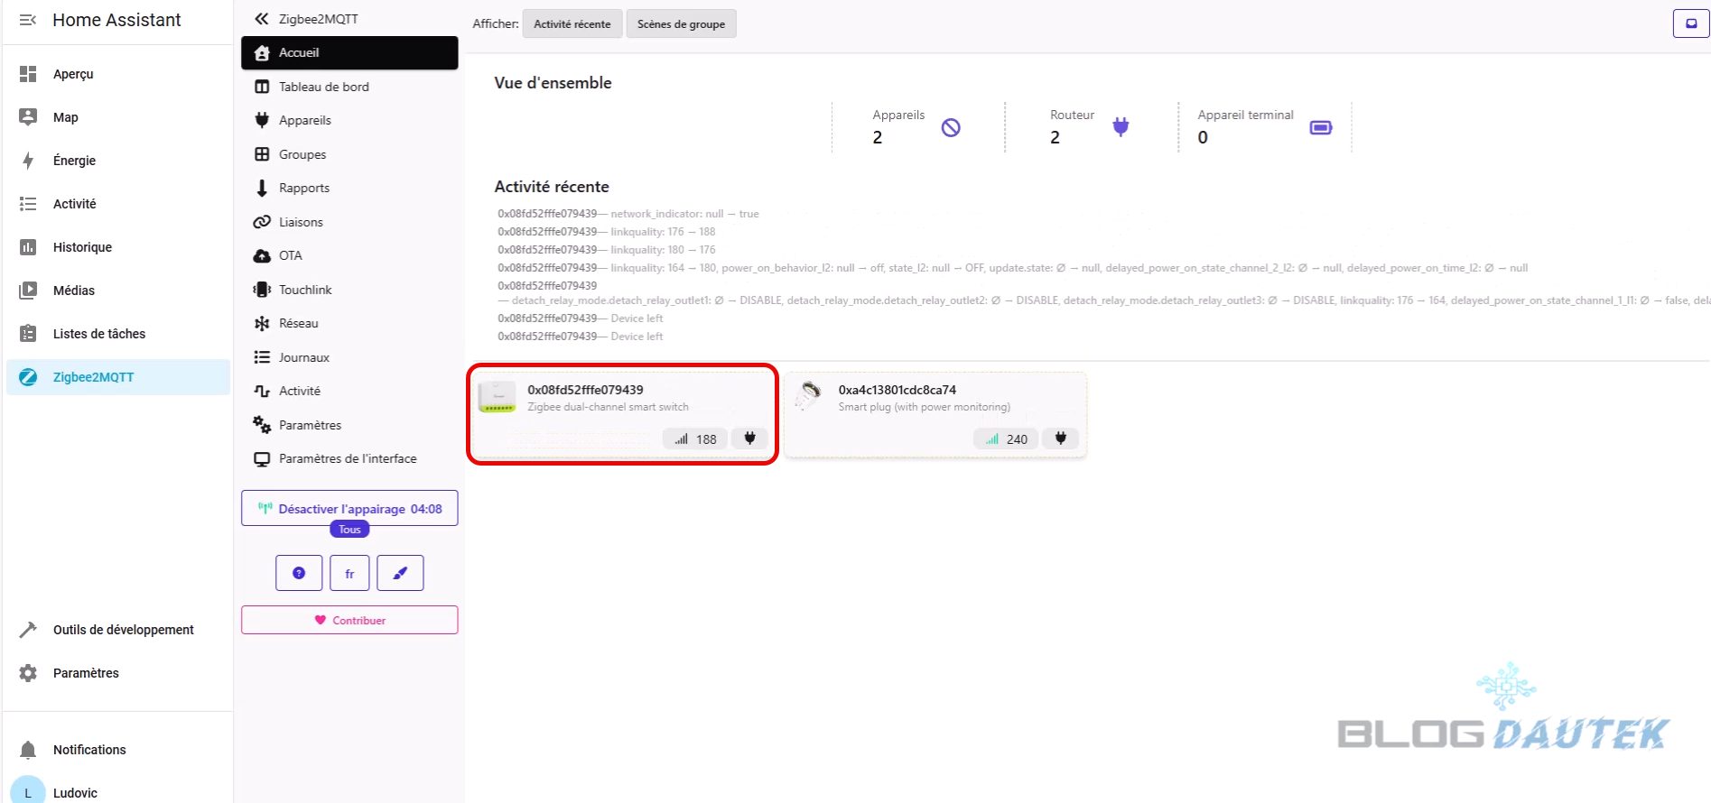Collapse the Home Assistant sidebar menu icon

coord(28,20)
